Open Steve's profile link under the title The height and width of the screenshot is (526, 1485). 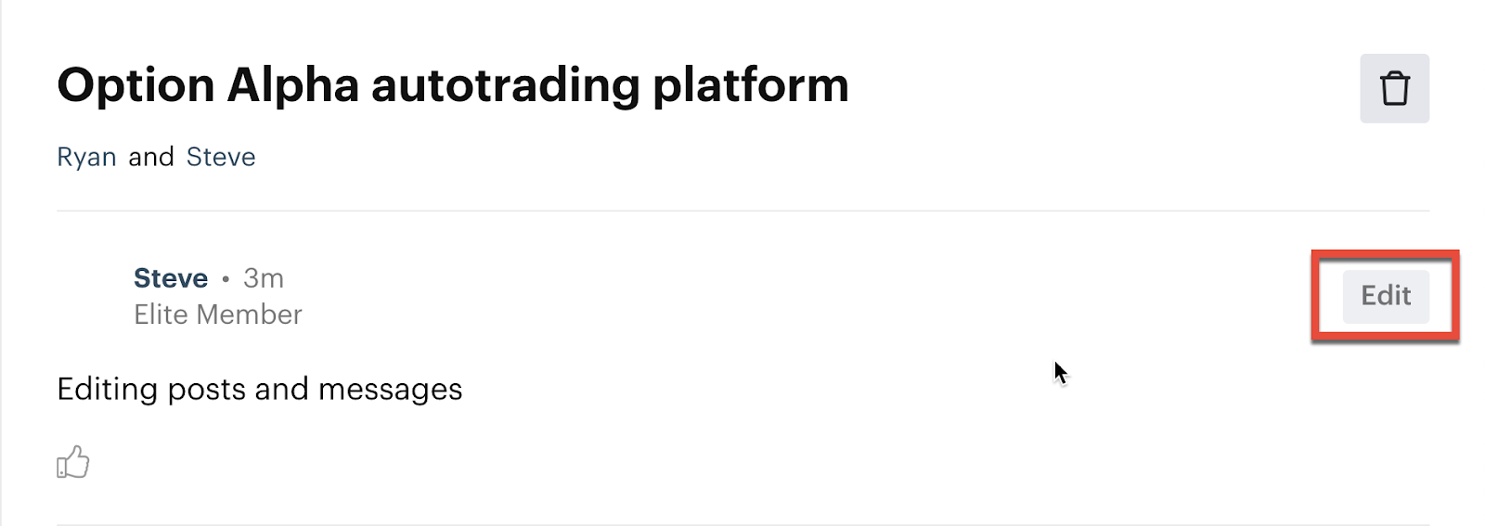coord(221,157)
